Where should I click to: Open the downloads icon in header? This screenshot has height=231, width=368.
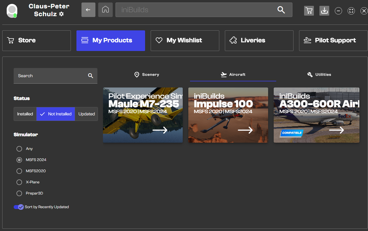point(324,11)
